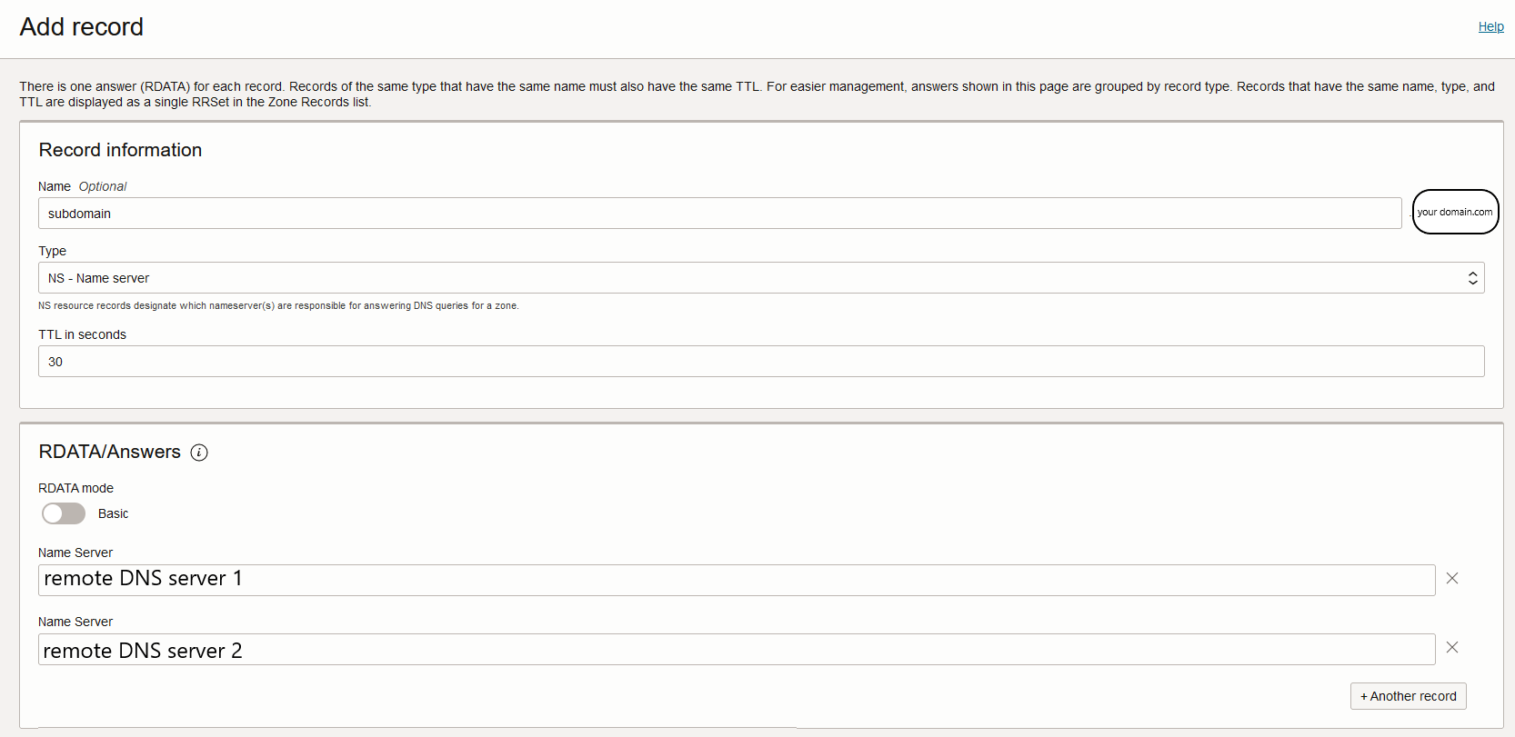This screenshot has width=1515, height=737.
Task: Click the remote DNS server 1 field
Action: click(x=736, y=580)
